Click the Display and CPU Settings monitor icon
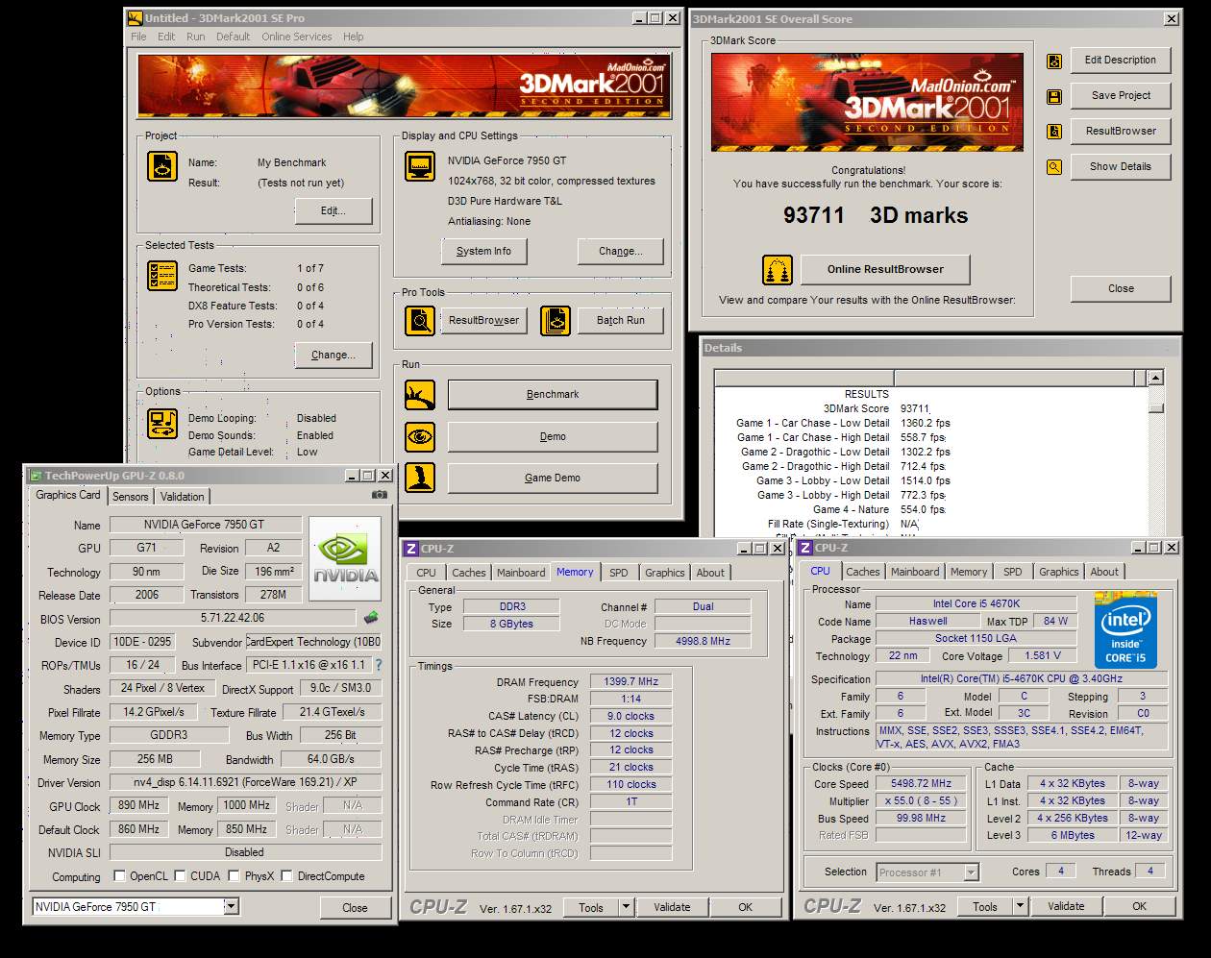Image resolution: width=1211 pixels, height=958 pixels. [419, 166]
